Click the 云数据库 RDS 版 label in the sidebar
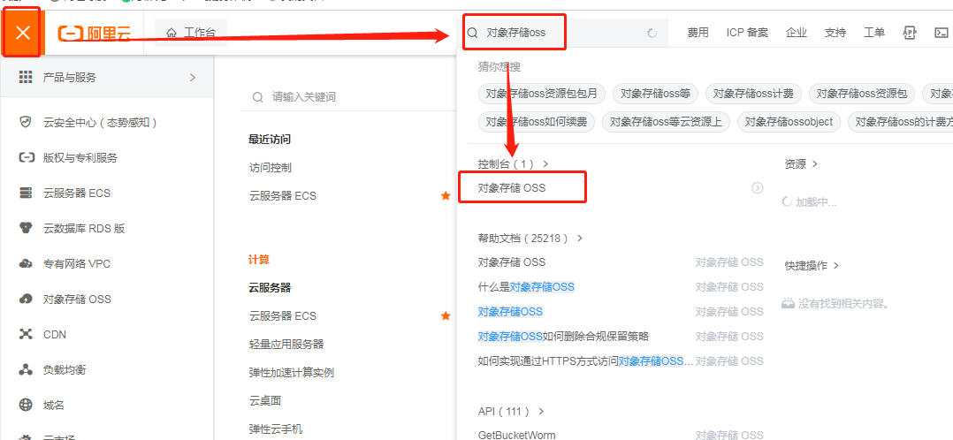 point(84,229)
